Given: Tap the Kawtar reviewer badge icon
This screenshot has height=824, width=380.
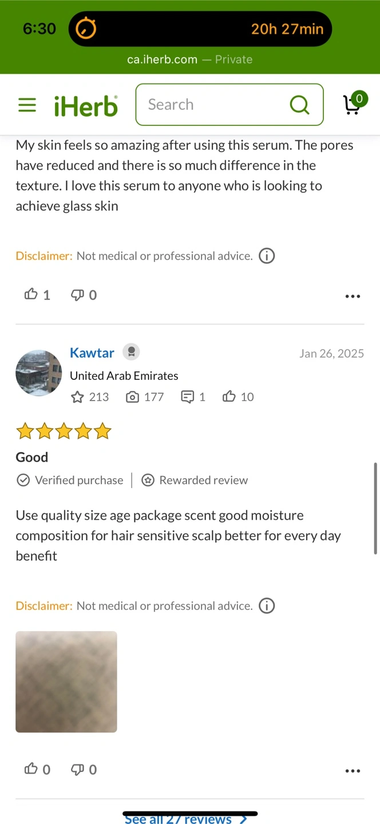Looking at the screenshot, I should pyautogui.click(x=131, y=352).
